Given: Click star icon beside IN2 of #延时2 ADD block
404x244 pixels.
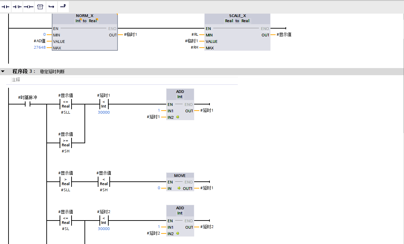Looking at the screenshot, I should click(177, 233).
